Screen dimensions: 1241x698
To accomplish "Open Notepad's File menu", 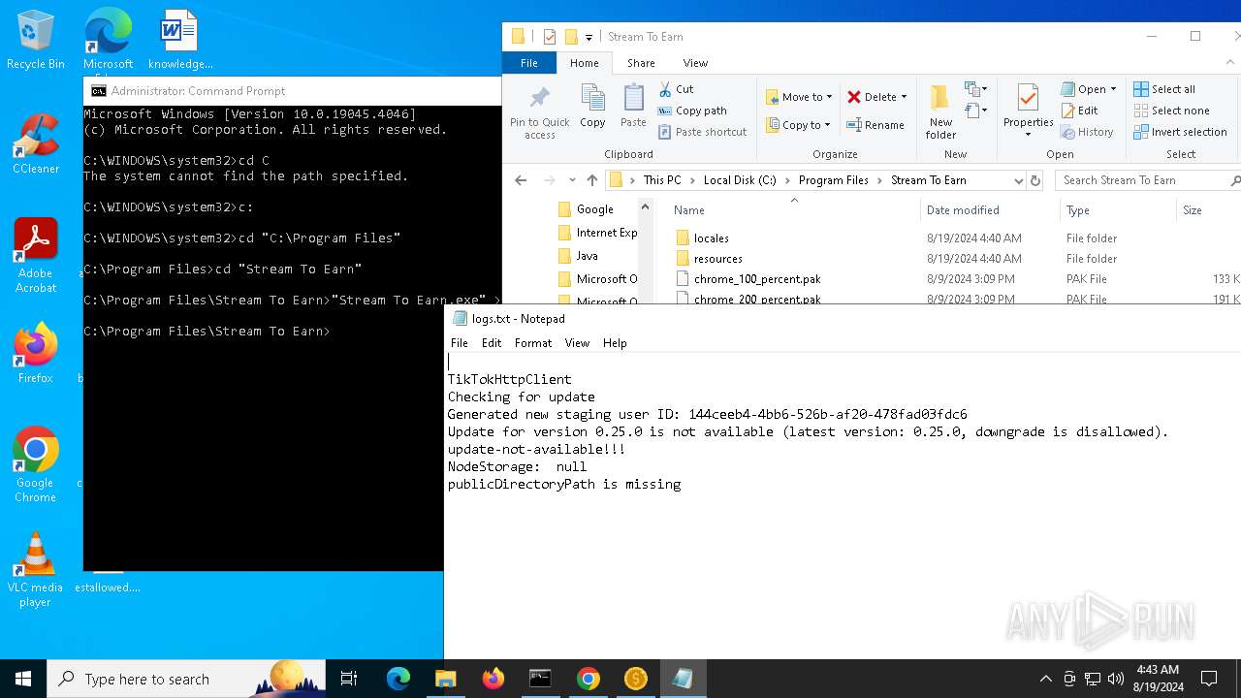I will tap(460, 343).
